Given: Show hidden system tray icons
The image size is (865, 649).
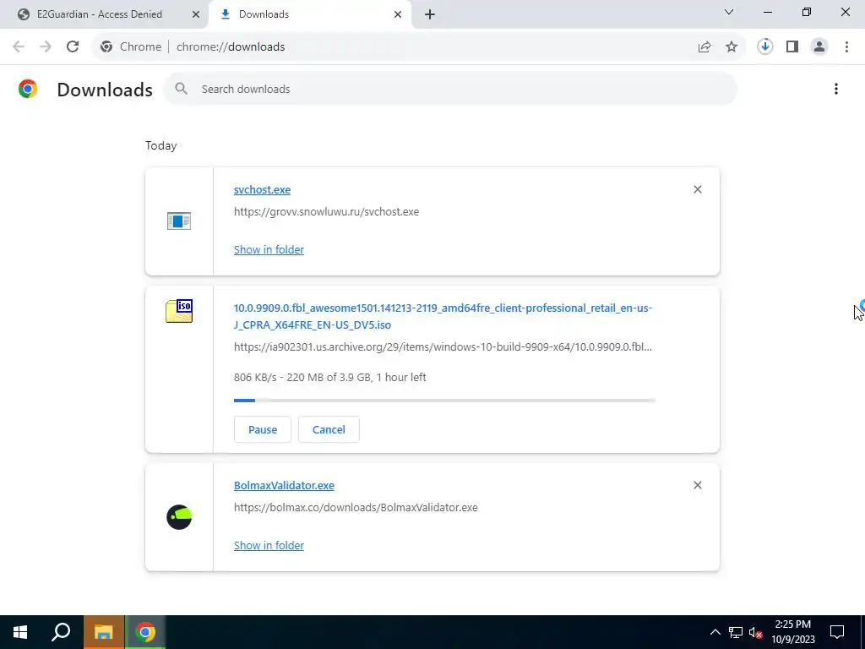Looking at the screenshot, I should click(x=715, y=632).
